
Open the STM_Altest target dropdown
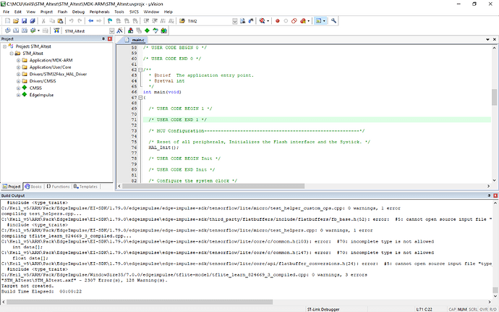pos(111,31)
